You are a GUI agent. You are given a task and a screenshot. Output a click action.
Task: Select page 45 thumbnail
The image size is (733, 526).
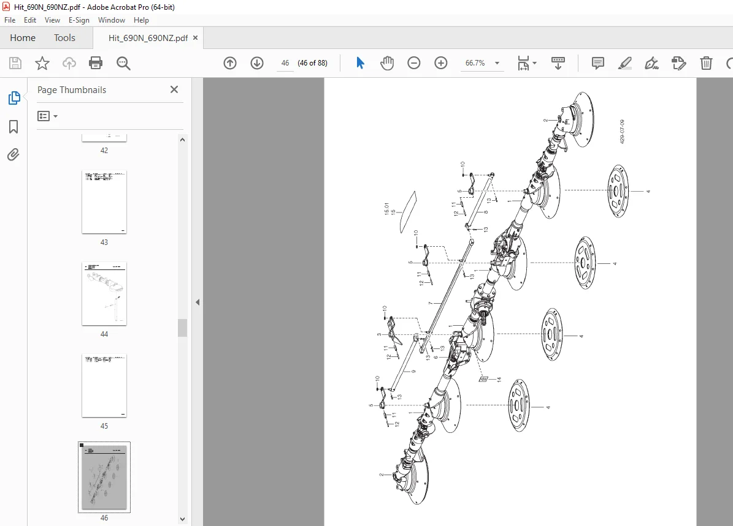click(x=104, y=386)
